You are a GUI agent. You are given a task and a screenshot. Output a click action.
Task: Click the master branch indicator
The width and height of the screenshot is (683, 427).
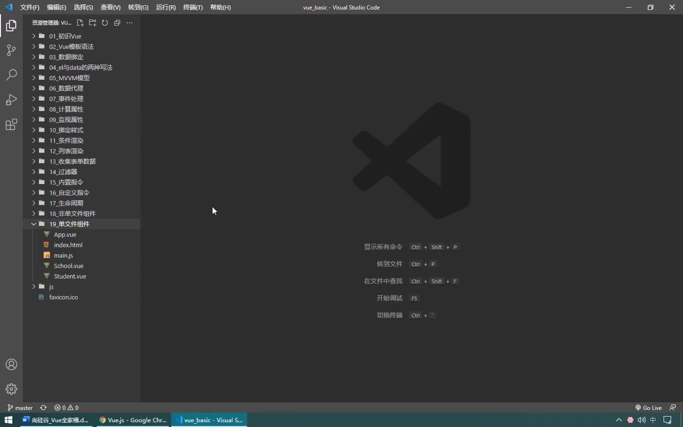click(20, 408)
